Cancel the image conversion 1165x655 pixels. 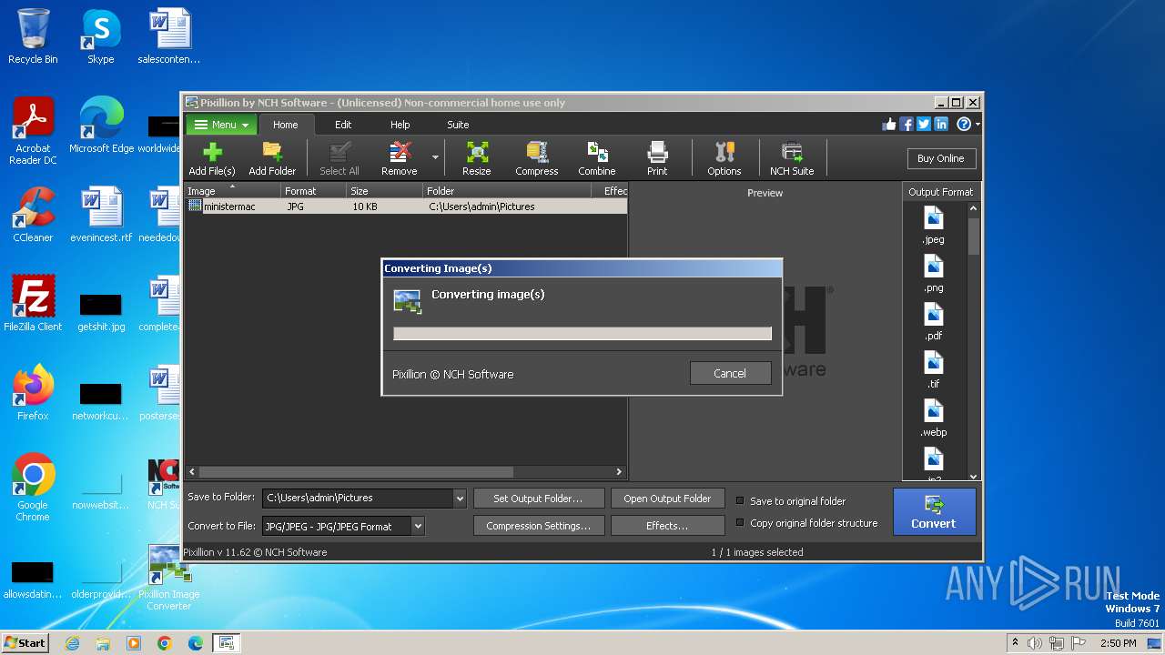tap(730, 373)
